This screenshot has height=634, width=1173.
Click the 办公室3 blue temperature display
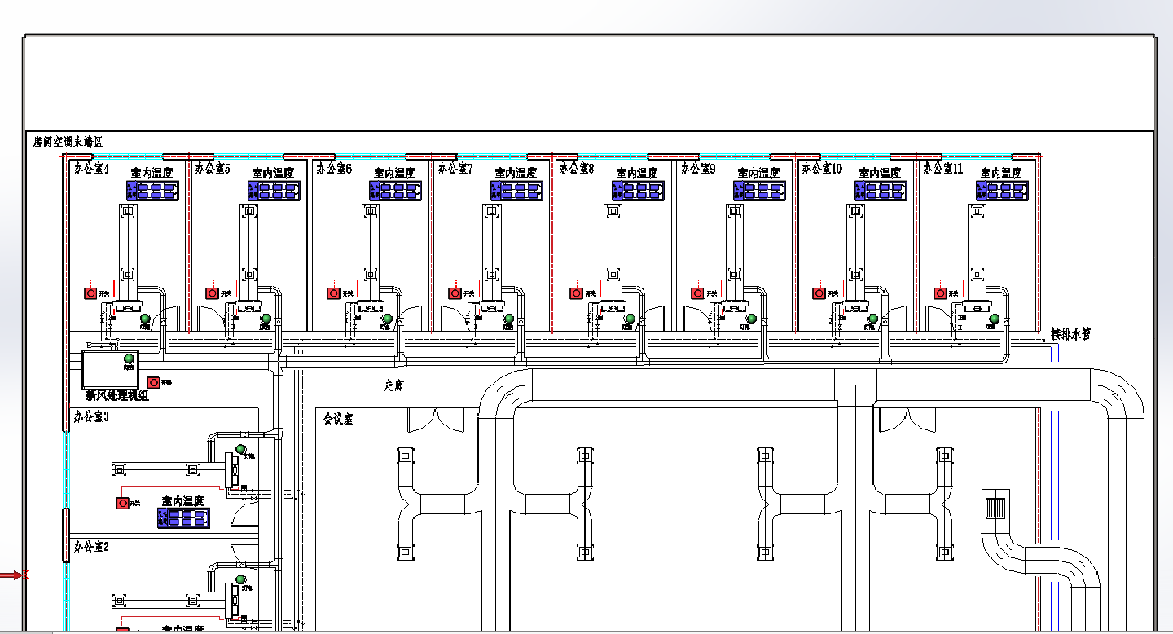pos(183,518)
